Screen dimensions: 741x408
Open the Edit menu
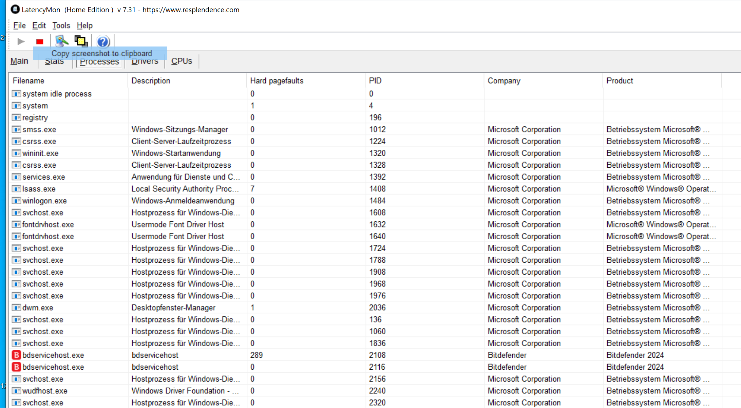click(39, 25)
